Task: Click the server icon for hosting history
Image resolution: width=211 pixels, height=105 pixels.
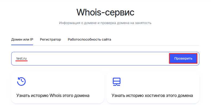Action: (x=117, y=82)
